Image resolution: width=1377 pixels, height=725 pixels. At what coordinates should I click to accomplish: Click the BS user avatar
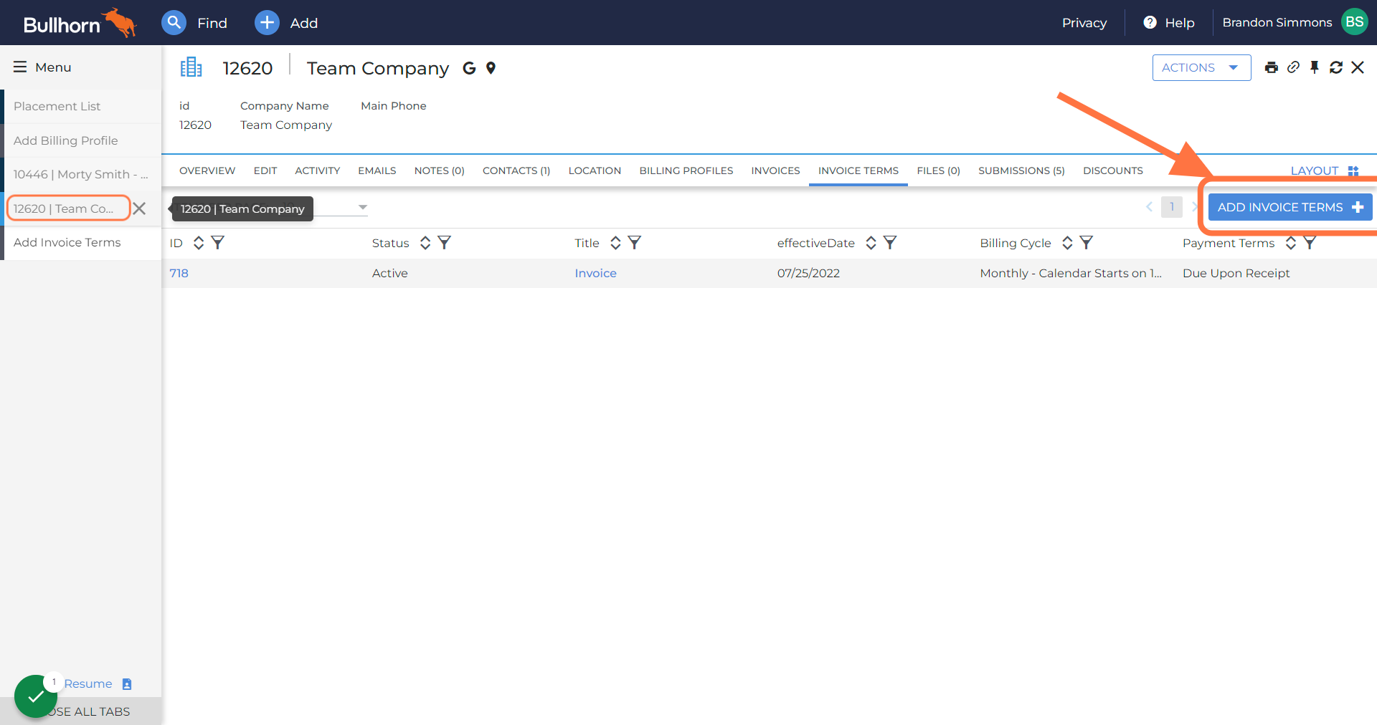(1354, 22)
